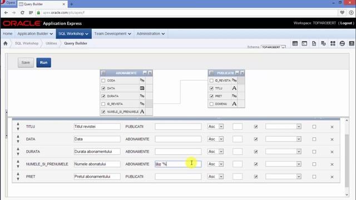Open the SQL Scripts toolbar icon
This screenshot has height=200, width=356.
coord(314,43)
